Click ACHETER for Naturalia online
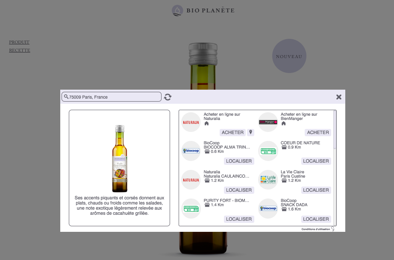 pyautogui.click(x=232, y=132)
